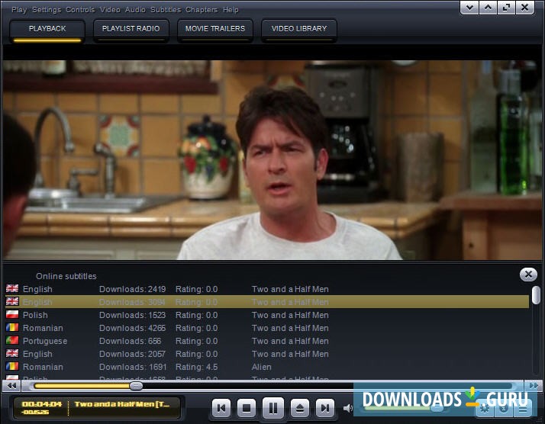Select the 'Portuguese' language label
Image resolution: width=545 pixels, height=424 pixels.
coord(45,341)
